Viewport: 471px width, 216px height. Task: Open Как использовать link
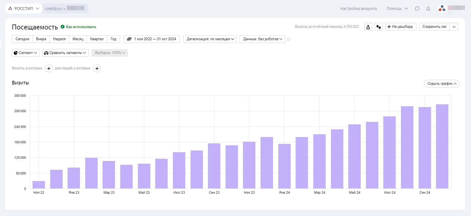[81, 27]
